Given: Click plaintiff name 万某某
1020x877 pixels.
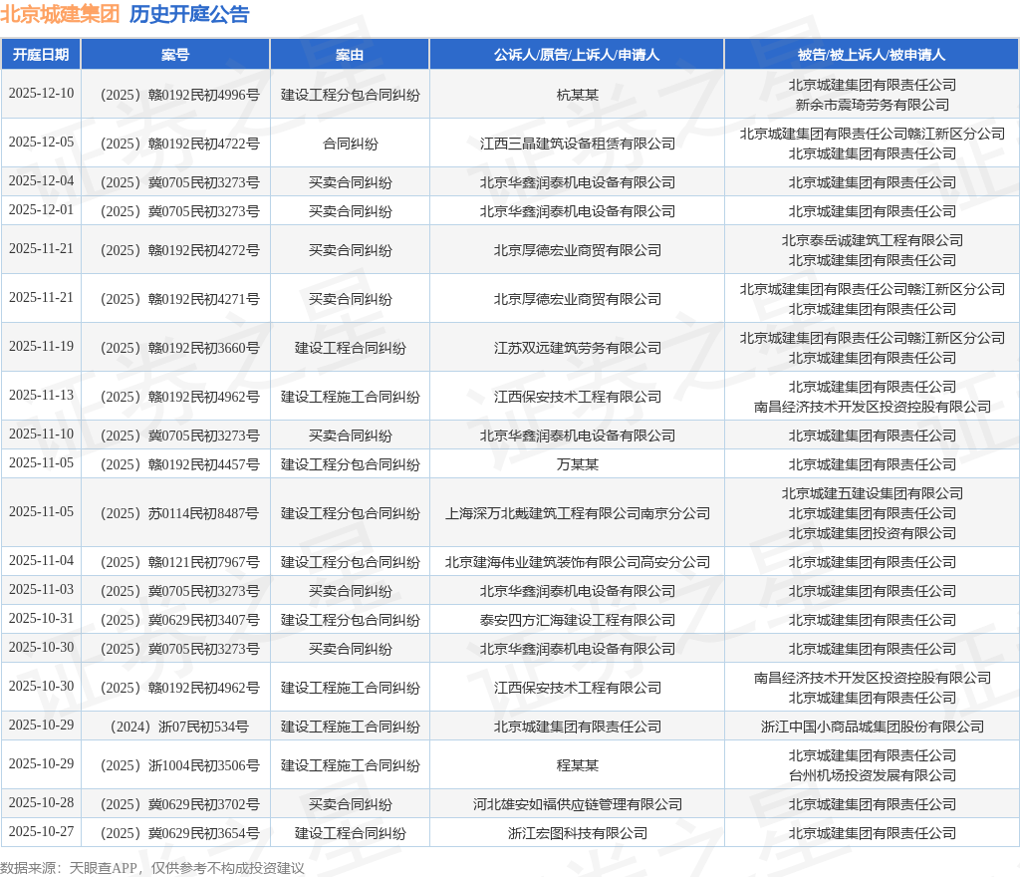Looking at the screenshot, I should click(577, 464).
